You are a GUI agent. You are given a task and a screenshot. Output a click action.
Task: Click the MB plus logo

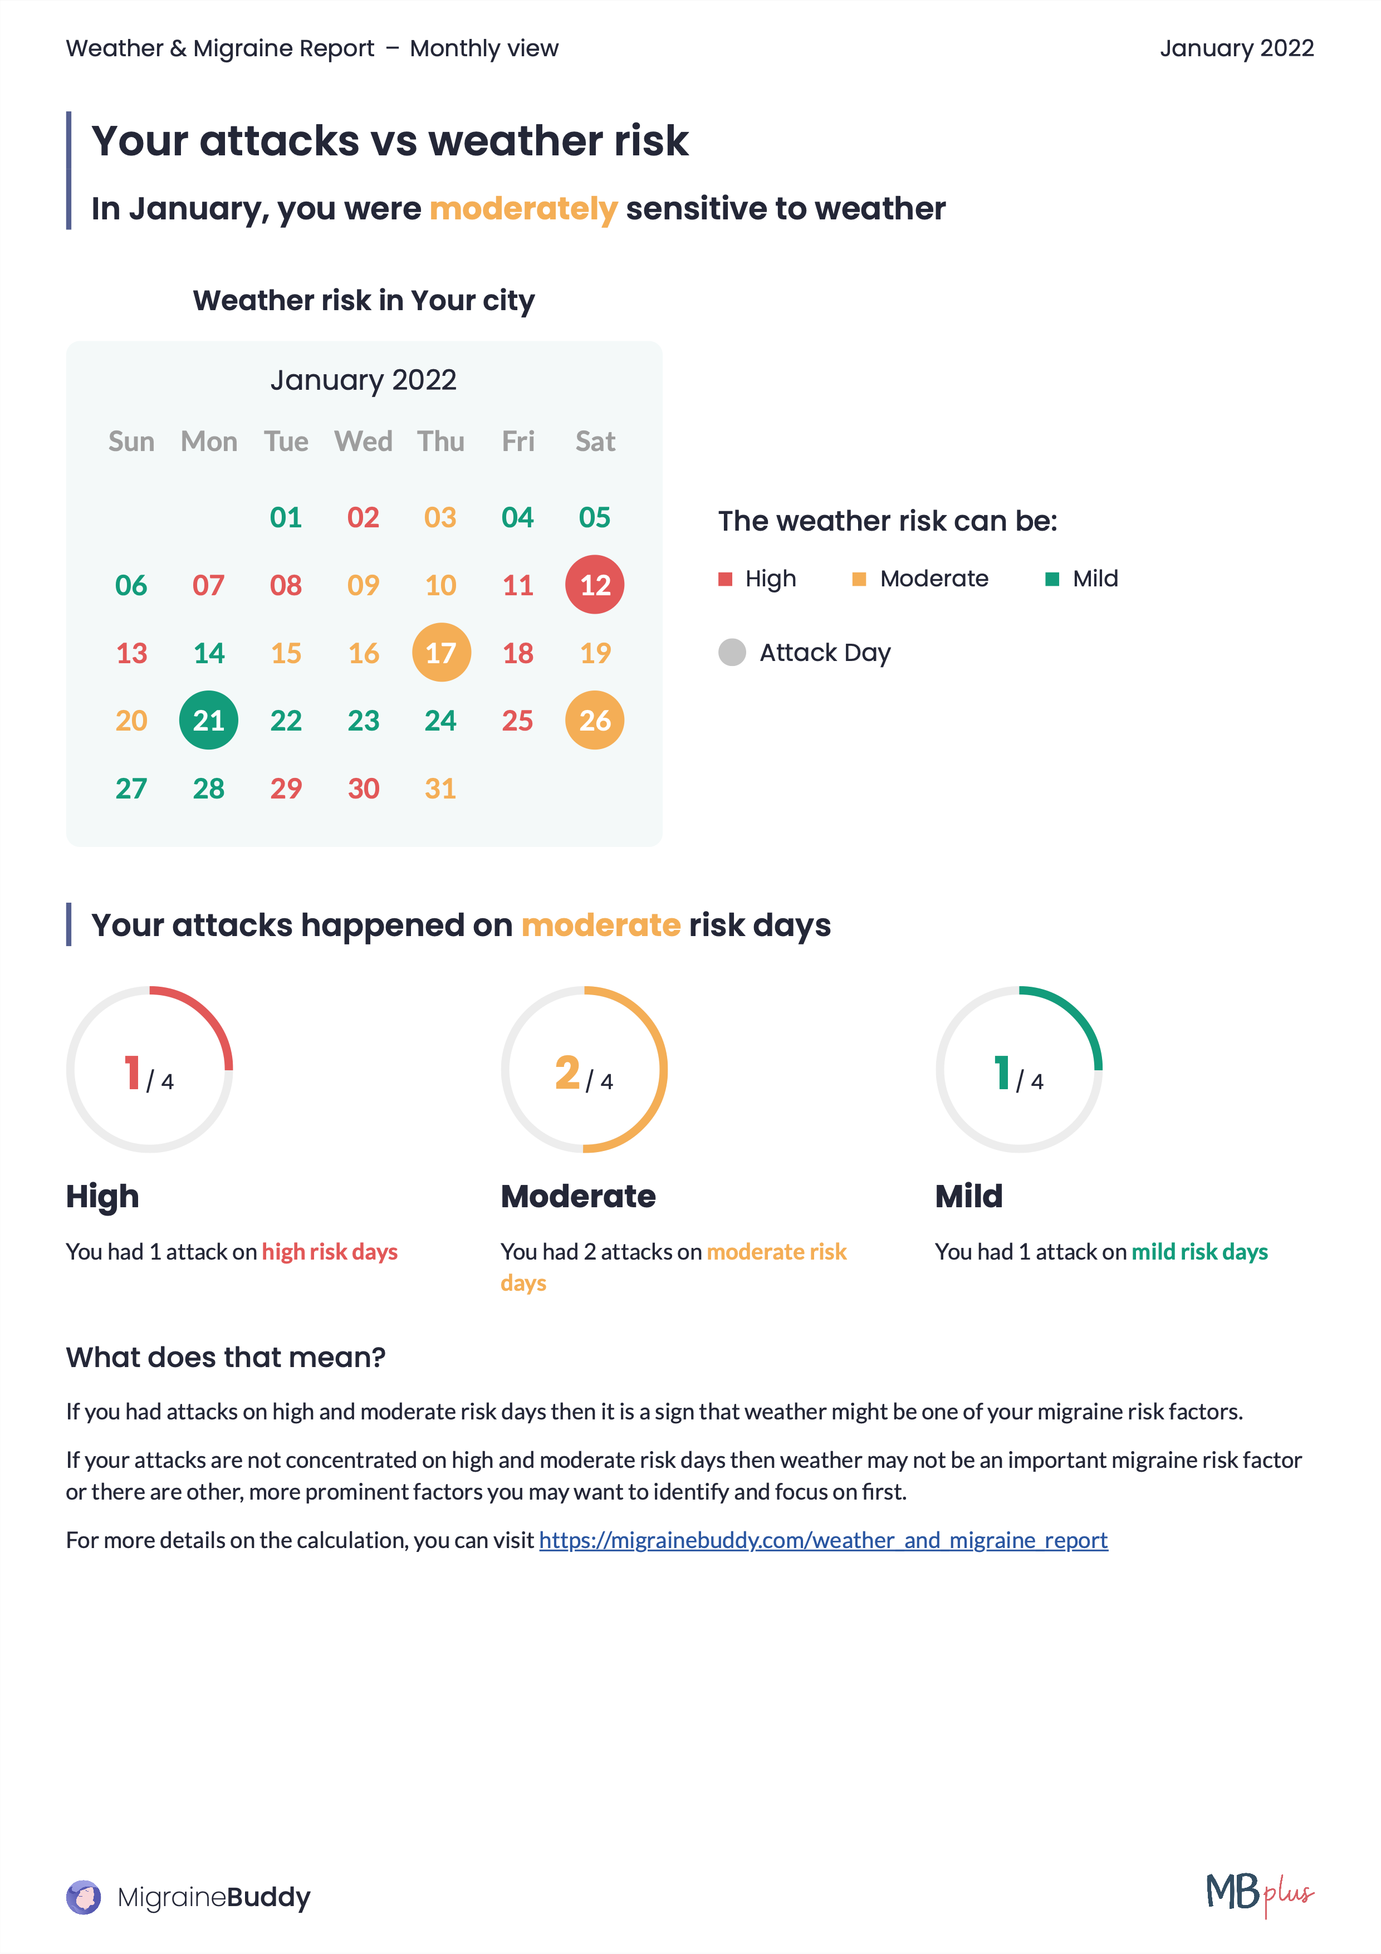(x=1259, y=1893)
